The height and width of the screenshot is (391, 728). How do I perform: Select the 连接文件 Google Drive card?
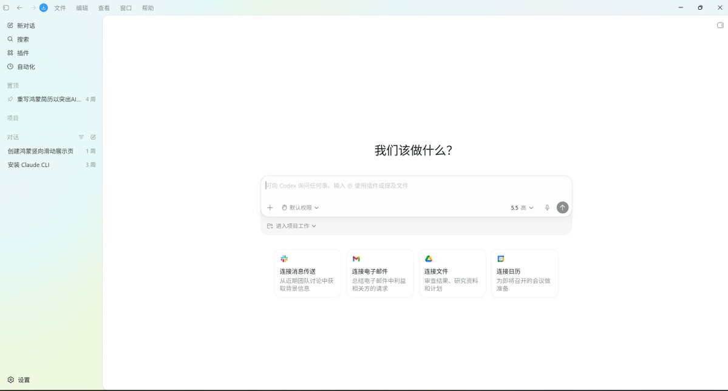pos(453,273)
